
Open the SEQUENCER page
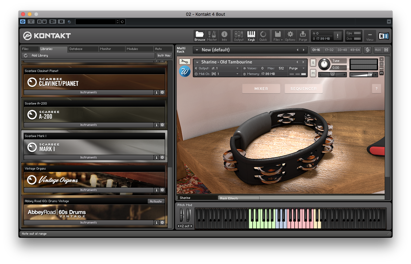coord(304,88)
